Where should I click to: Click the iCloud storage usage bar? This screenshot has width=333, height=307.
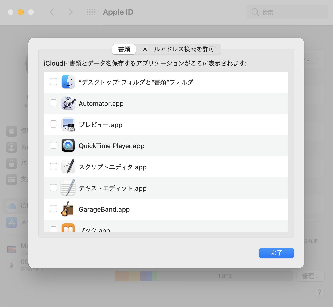pos(203,276)
